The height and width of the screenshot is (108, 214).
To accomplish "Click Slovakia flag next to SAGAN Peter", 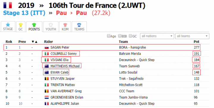I will [x=47, y=47].
